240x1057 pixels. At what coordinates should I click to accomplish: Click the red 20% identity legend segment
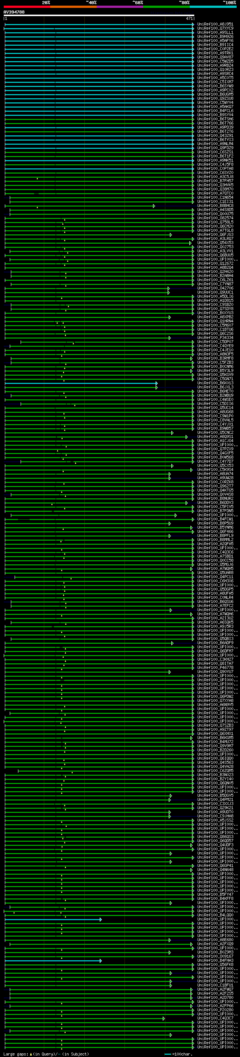[x=27, y=7]
